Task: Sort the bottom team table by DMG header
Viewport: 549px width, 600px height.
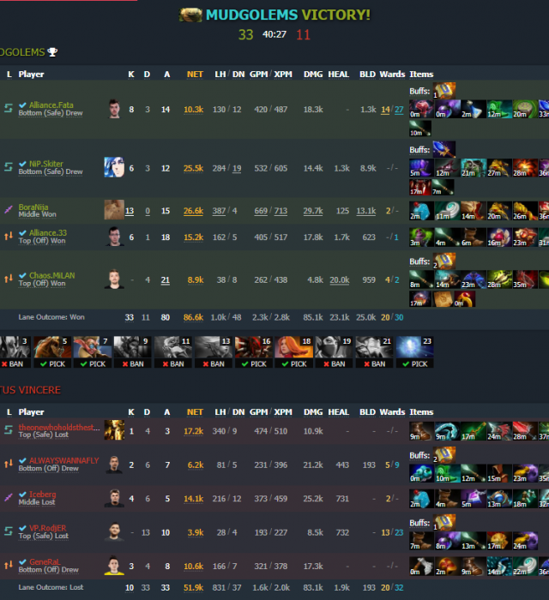Action: click(x=313, y=412)
